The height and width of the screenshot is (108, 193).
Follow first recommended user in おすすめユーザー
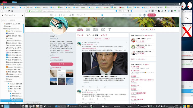click(x=141, y=41)
